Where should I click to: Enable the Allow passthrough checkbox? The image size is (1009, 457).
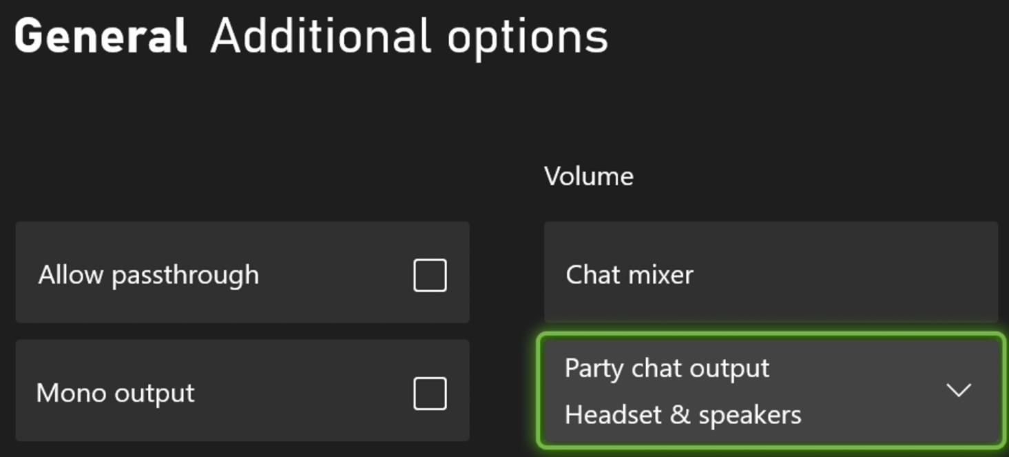tap(430, 275)
